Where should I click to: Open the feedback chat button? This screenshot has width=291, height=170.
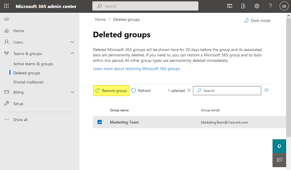pos(279,160)
